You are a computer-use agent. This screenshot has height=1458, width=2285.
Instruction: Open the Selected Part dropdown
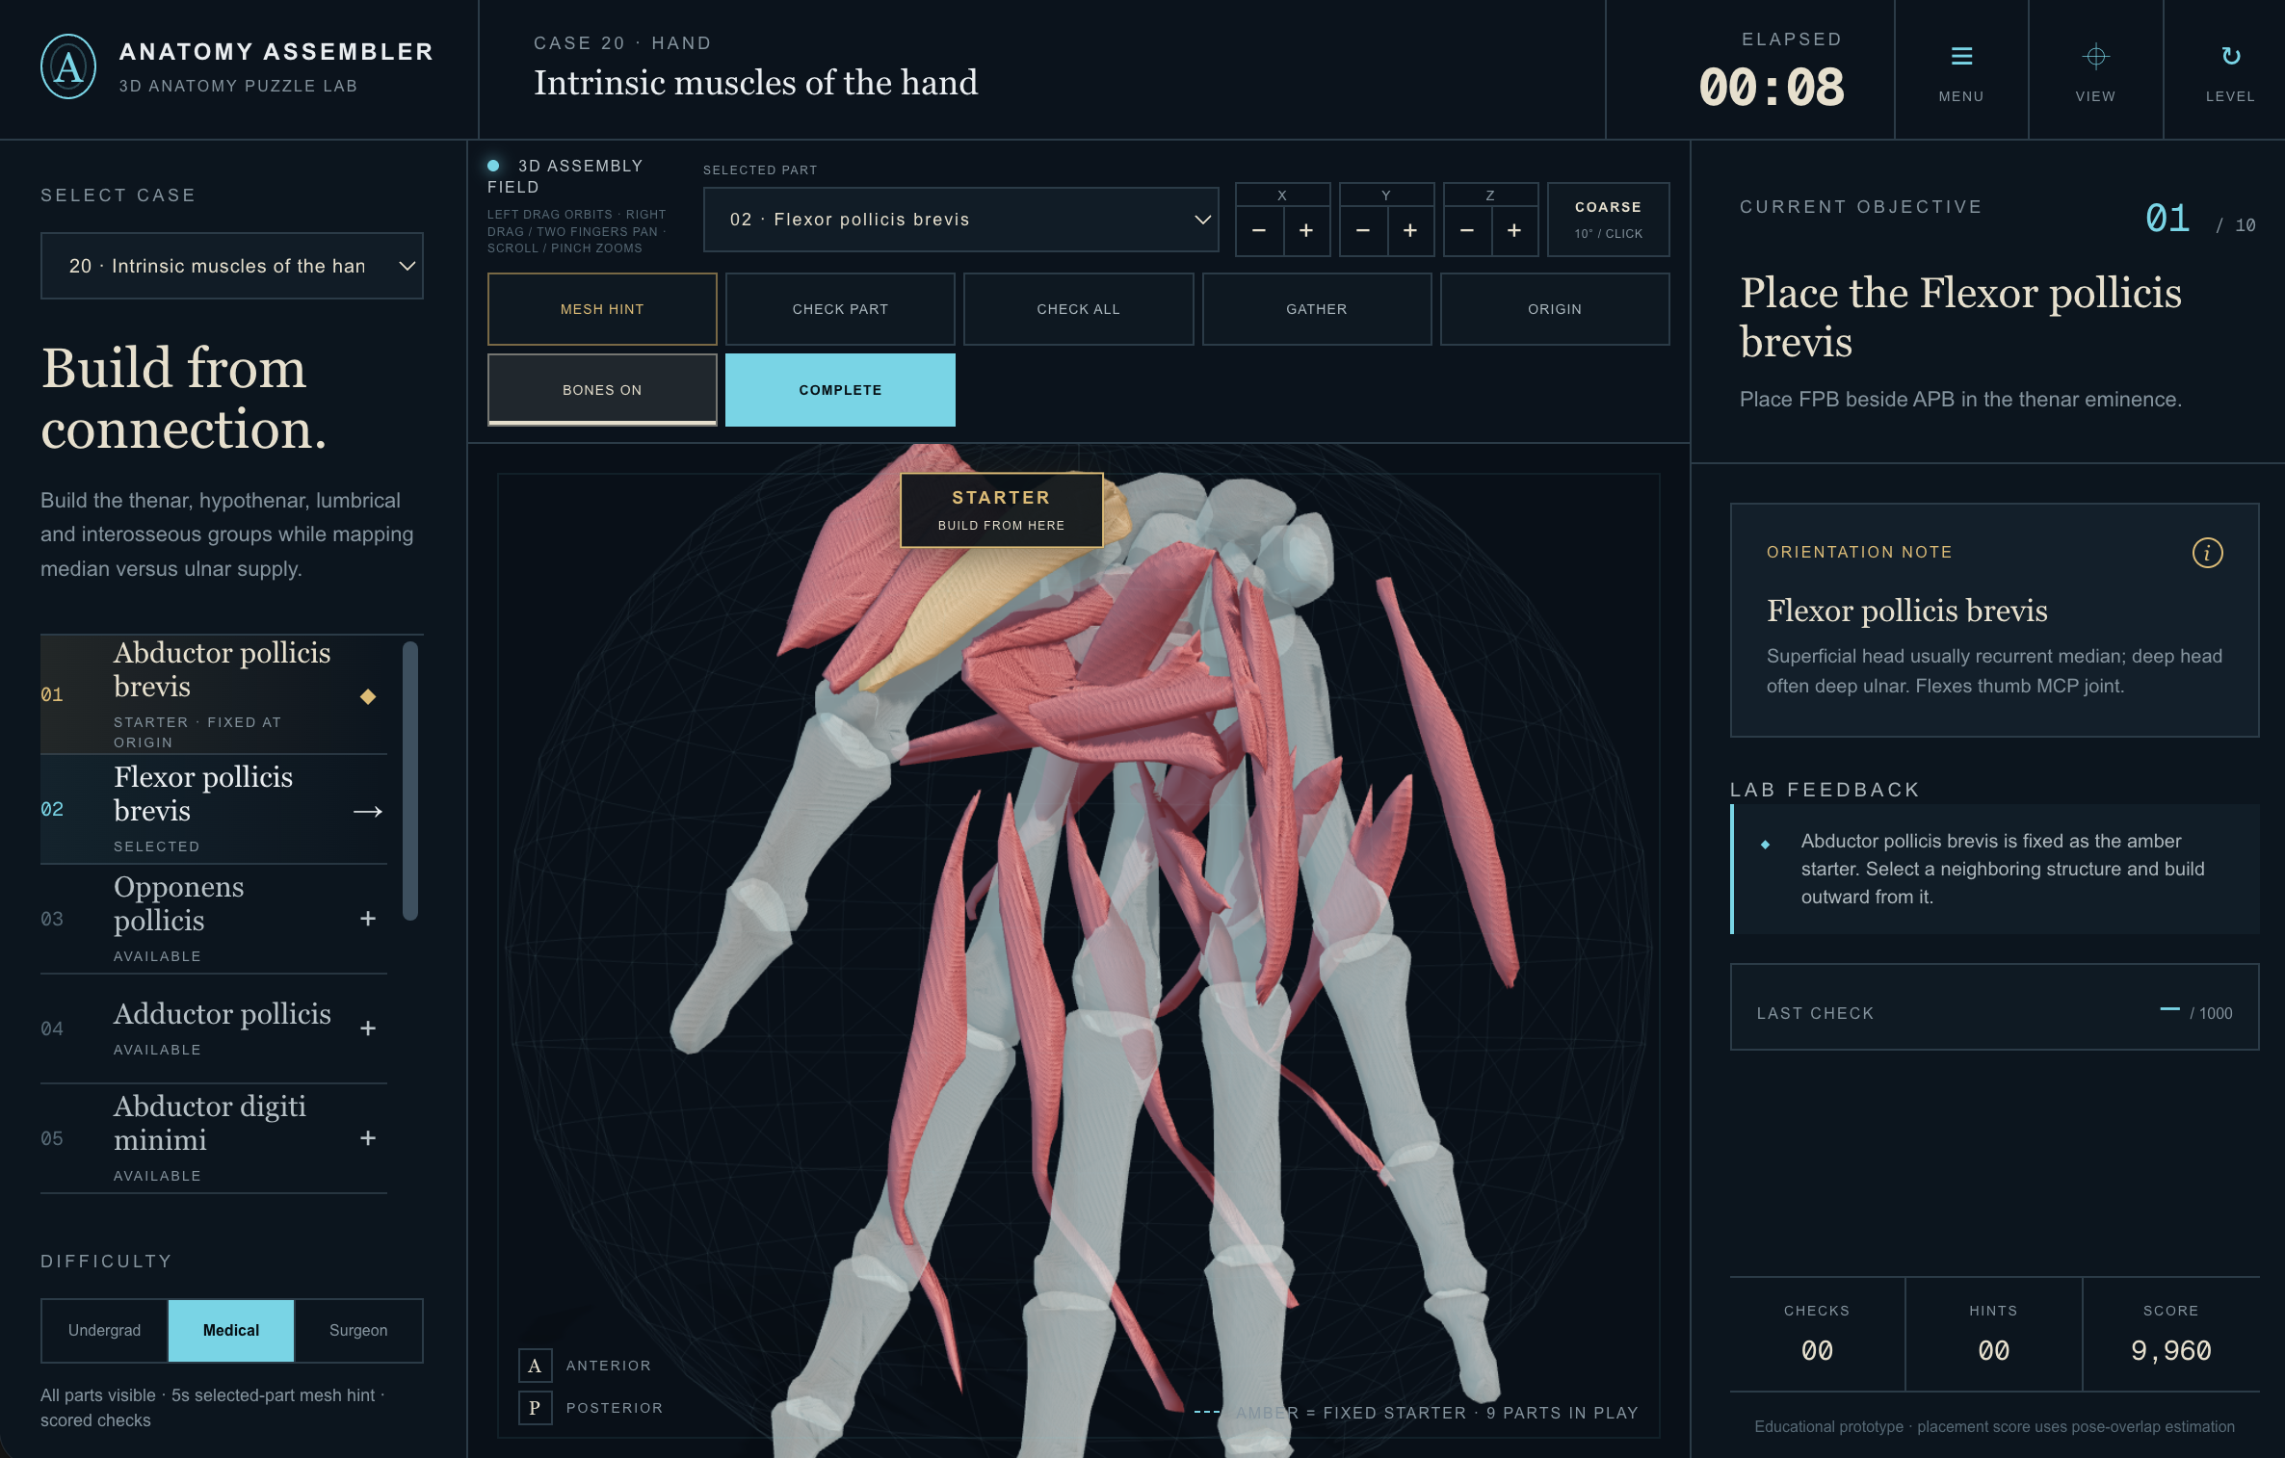pos(960,220)
